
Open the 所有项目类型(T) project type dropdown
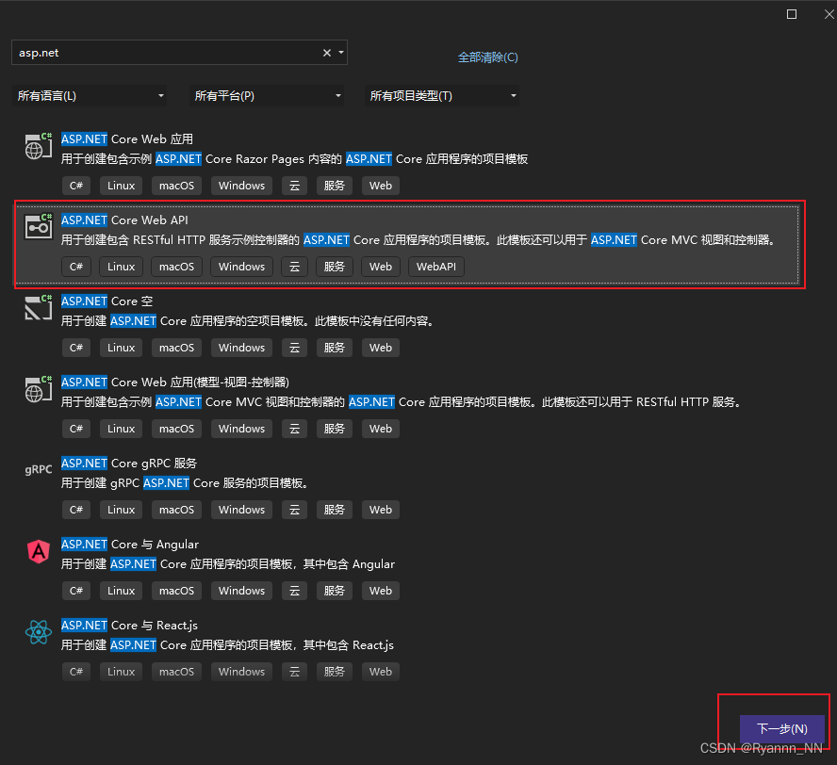[x=442, y=96]
